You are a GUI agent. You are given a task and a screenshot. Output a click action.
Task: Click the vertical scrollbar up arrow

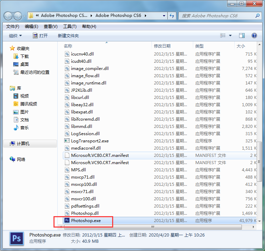click(x=259, y=44)
